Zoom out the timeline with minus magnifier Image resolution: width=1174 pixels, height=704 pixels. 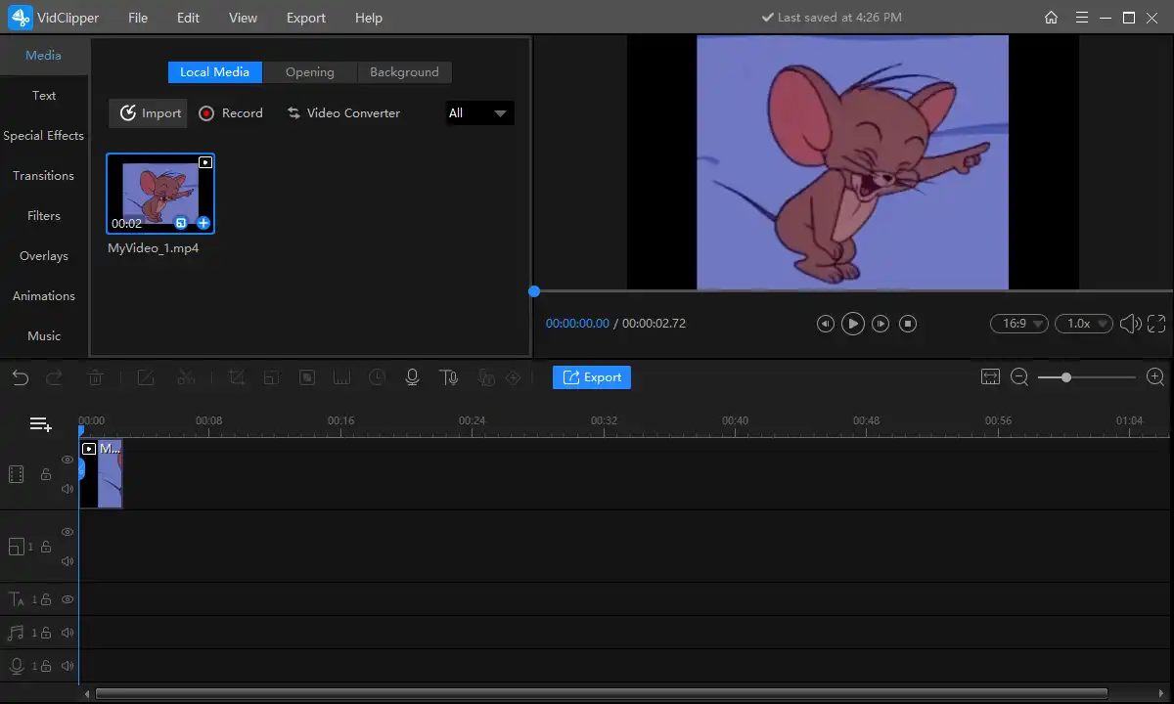[1019, 377]
